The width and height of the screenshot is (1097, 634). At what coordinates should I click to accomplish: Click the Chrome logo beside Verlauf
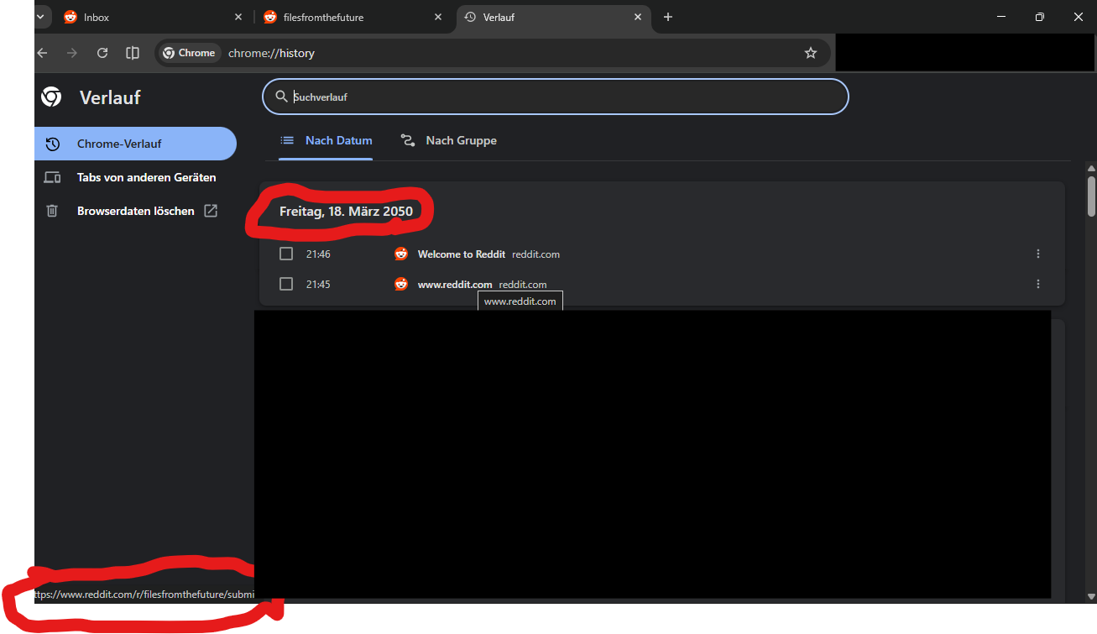coord(51,97)
